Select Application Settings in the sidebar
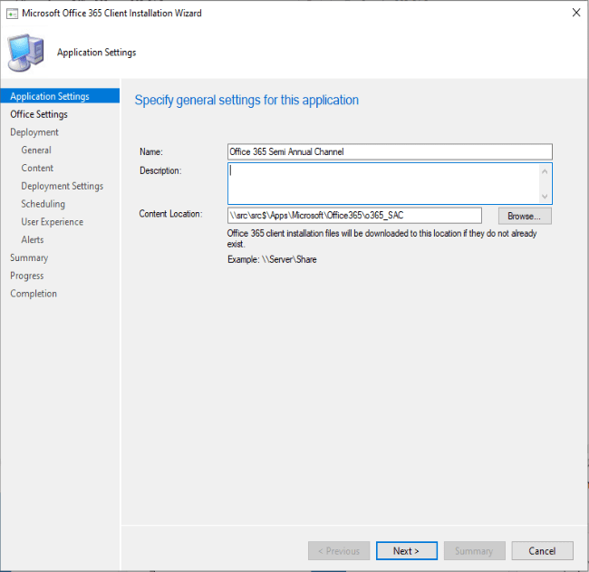The width and height of the screenshot is (589, 572). click(x=49, y=96)
